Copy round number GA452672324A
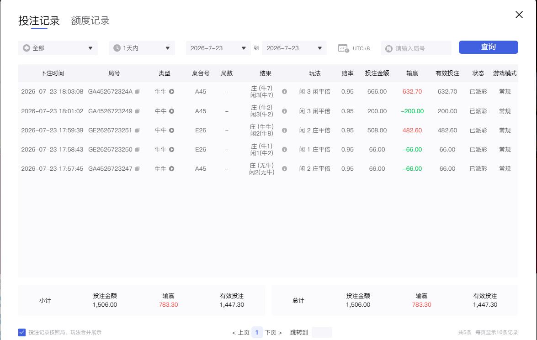 click(137, 92)
